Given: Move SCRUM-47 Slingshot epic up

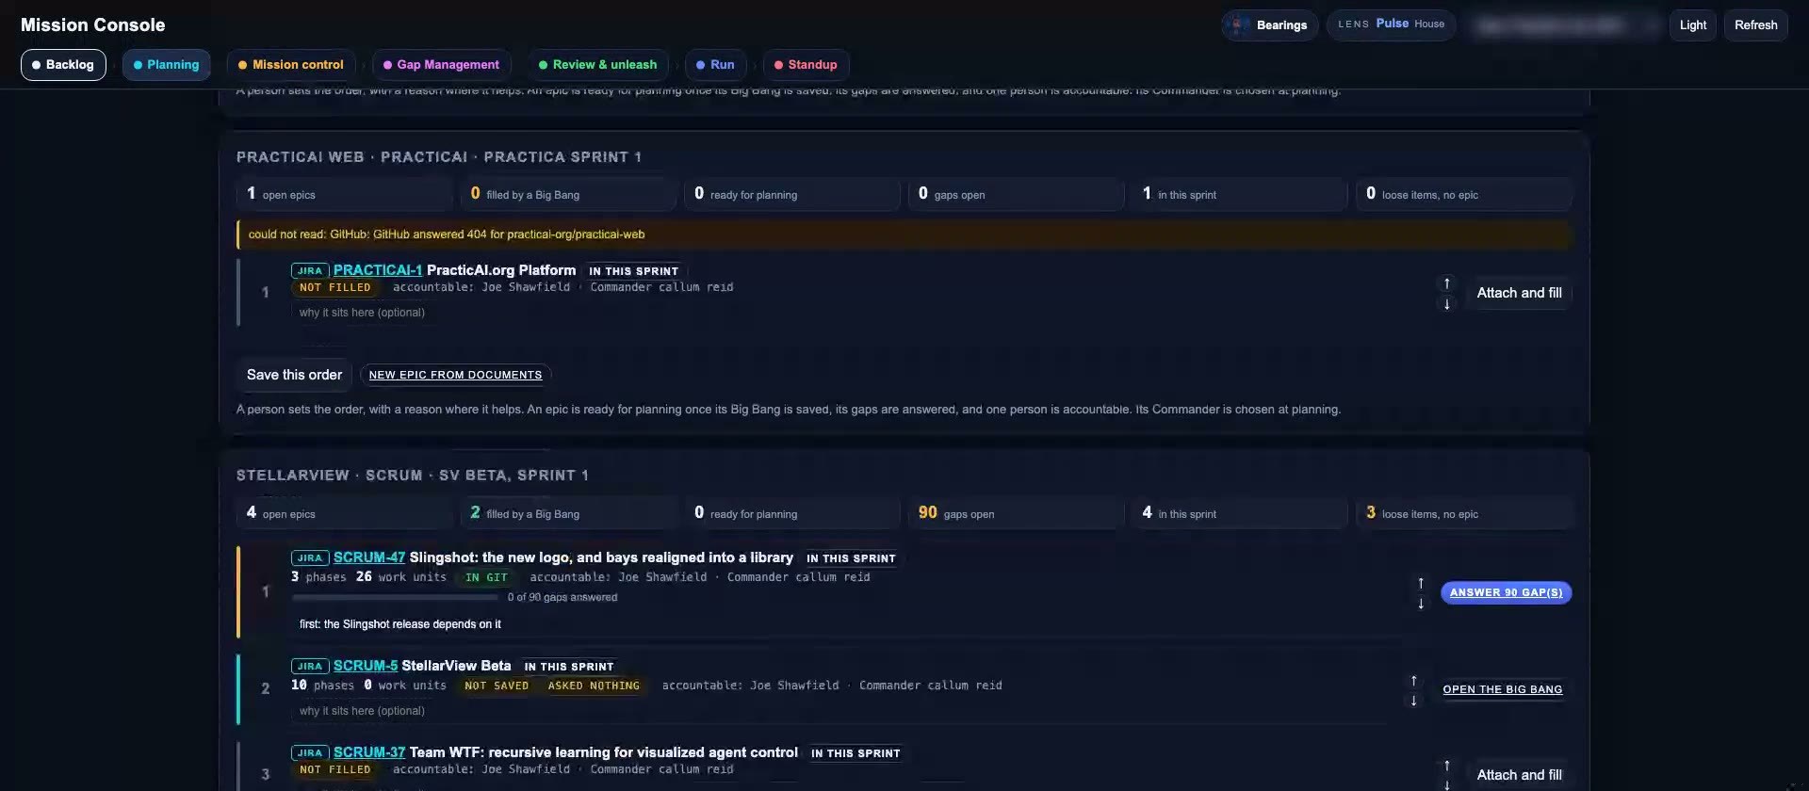Looking at the screenshot, I should pyautogui.click(x=1421, y=583).
